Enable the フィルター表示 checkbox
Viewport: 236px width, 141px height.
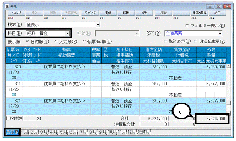point(187,26)
